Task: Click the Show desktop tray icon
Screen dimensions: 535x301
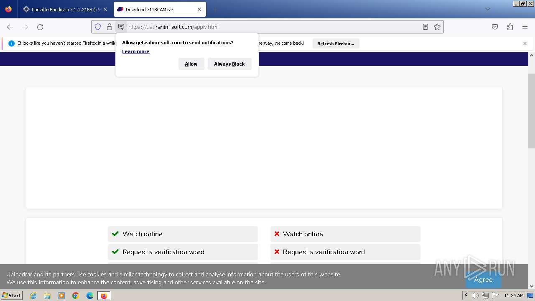Action: coord(530,296)
